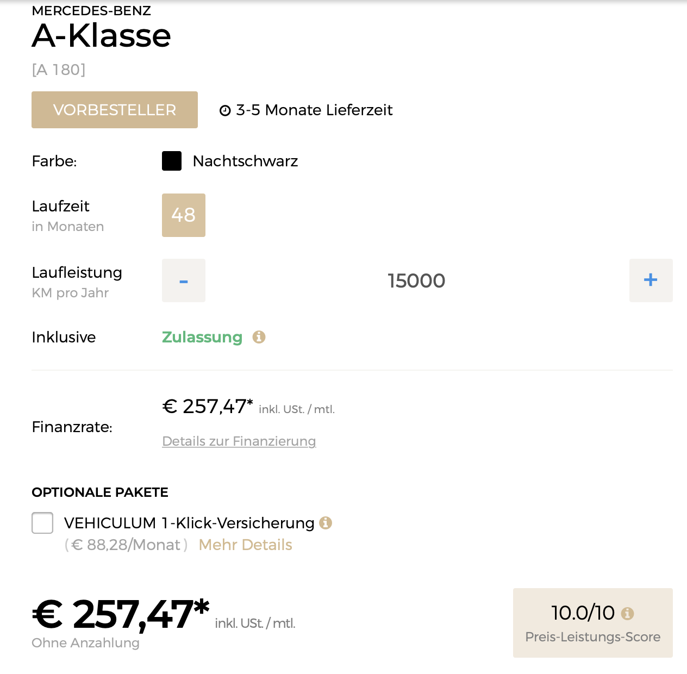Open info icon for 1-Klick-Versicherung
Viewport: 687px width, 674px height.
click(326, 523)
